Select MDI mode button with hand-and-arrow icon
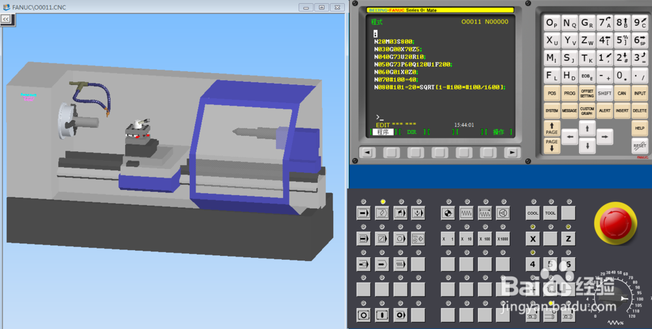Image resolution: width=652 pixels, height=329 pixels. point(400,213)
